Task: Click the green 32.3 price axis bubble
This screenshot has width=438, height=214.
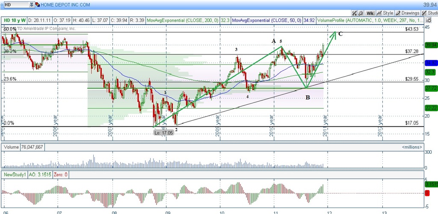Action: [x=430, y=72]
